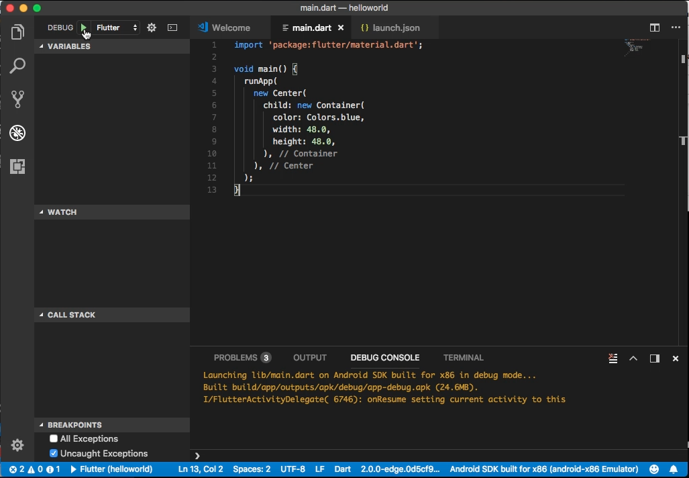Screen dimensions: 689x478
Task: Click the 'color: Colors.blue,' code line
Action: [x=319, y=117]
